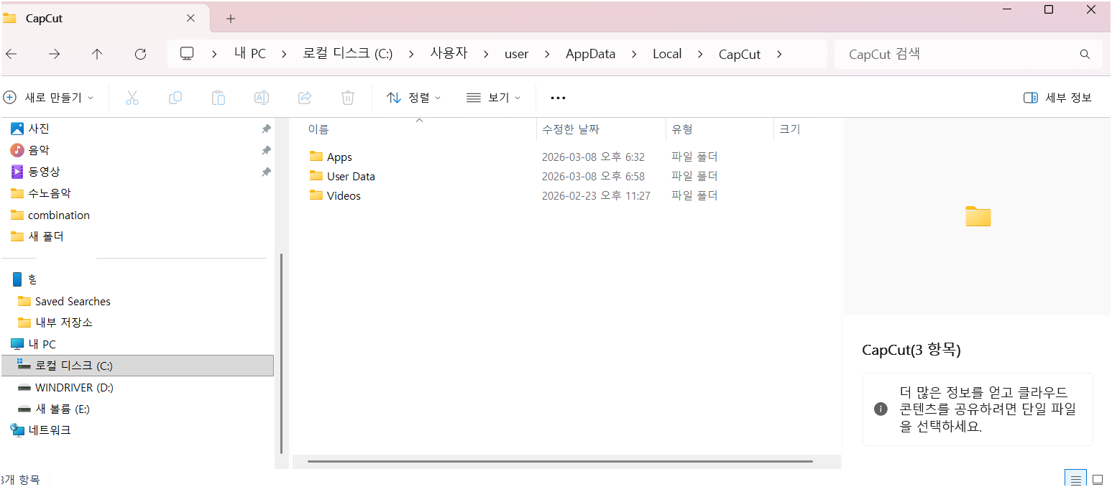Viewport: 1112px width, 487px height.
Task: Switch to details view at bottom right
Action: coord(1075,478)
